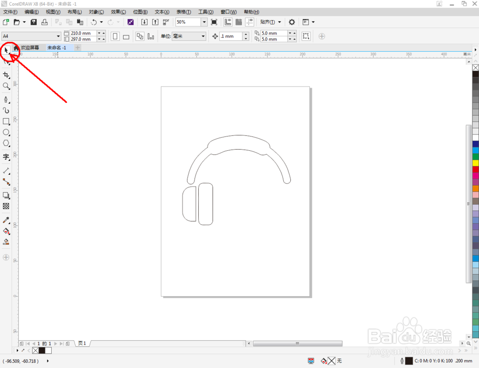Select the 页1 page tab
The height and width of the screenshot is (368, 479).
point(82,343)
